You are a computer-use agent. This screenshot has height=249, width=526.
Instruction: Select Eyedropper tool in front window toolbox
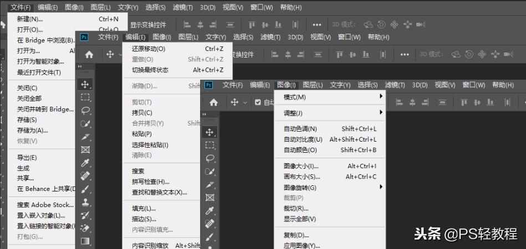(x=210, y=210)
